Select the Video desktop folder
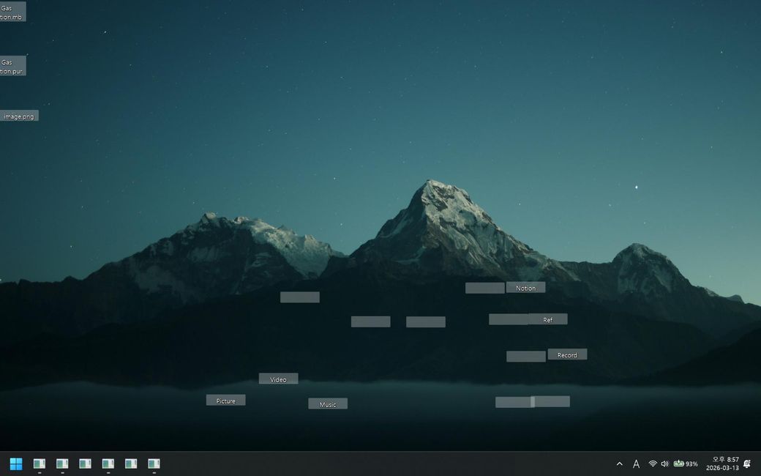 (278, 379)
